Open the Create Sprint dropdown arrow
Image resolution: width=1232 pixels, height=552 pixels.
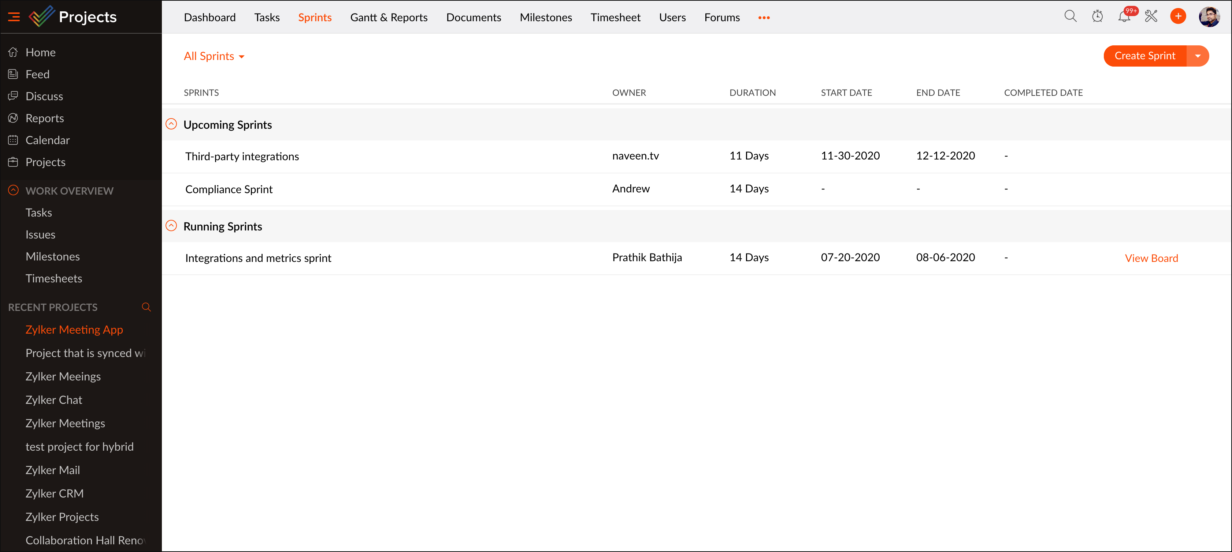pyautogui.click(x=1198, y=56)
